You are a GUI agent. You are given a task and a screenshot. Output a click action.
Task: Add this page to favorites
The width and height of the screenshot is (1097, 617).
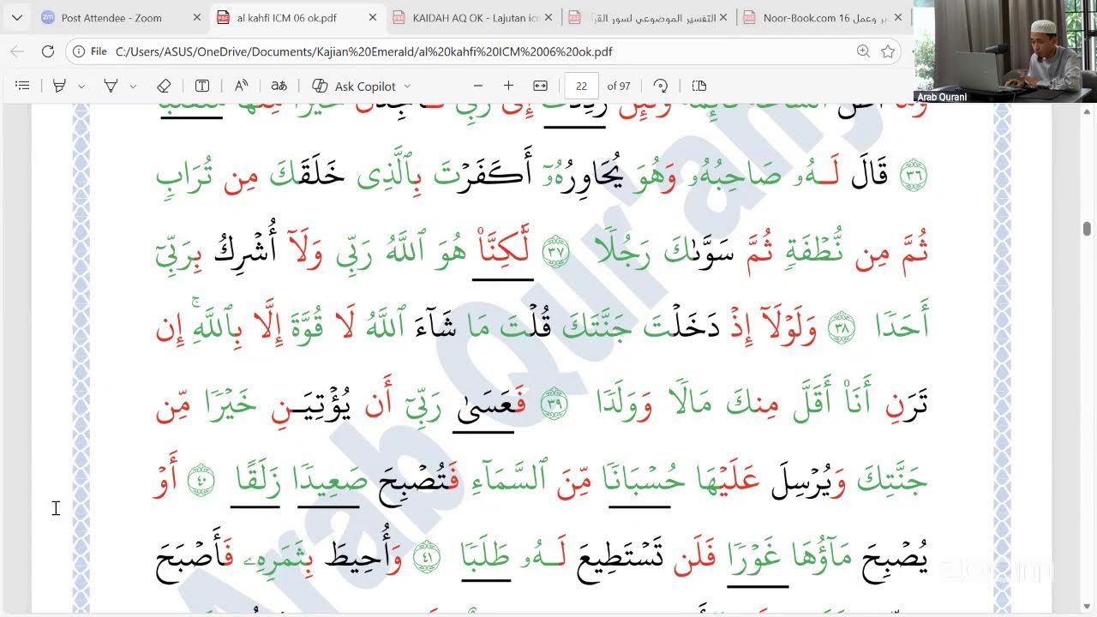coord(888,51)
